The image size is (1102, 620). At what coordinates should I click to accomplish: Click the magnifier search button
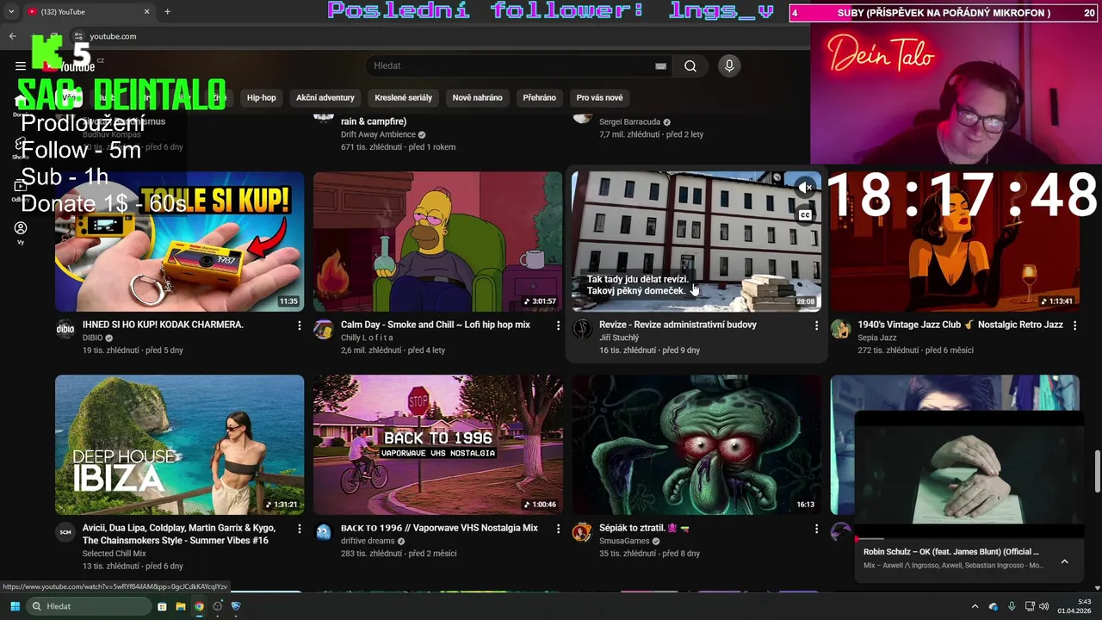690,66
